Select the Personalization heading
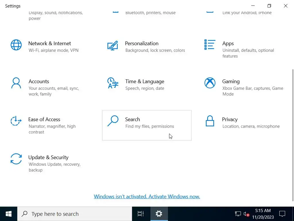 (142, 43)
